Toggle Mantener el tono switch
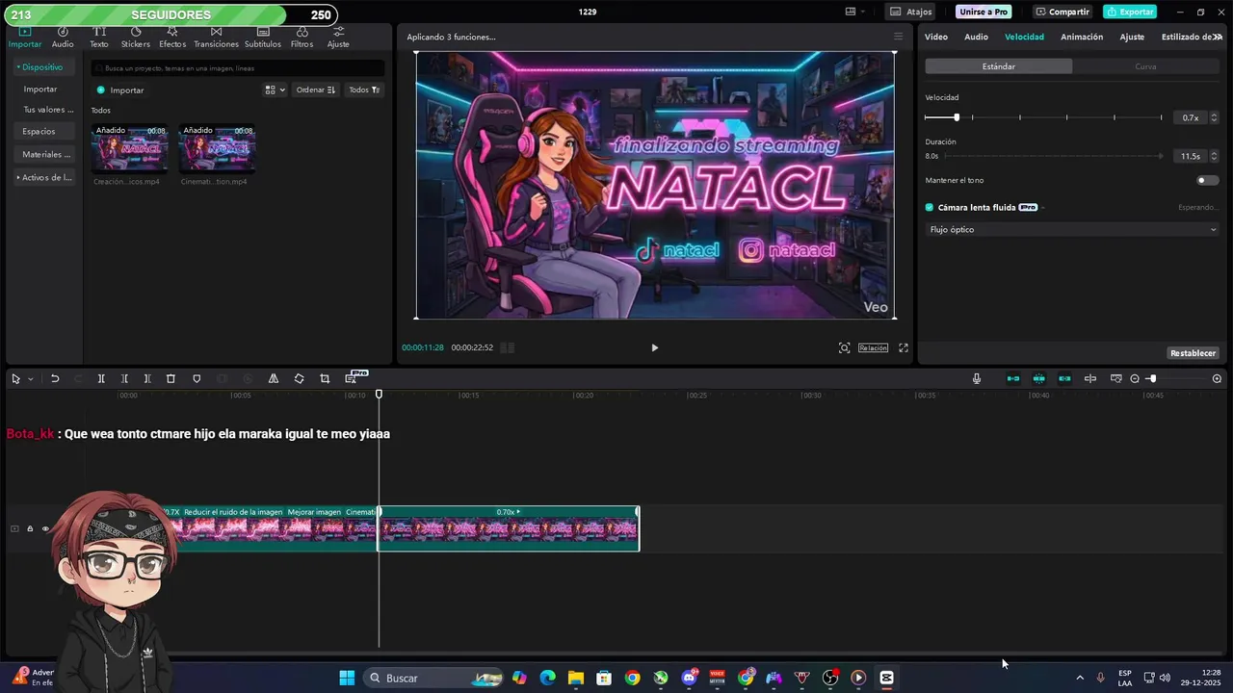The width and height of the screenshot is (1233, 693). coord(1207,180)
